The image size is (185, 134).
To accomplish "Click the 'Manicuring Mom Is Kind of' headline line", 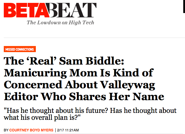I will 78,73.
